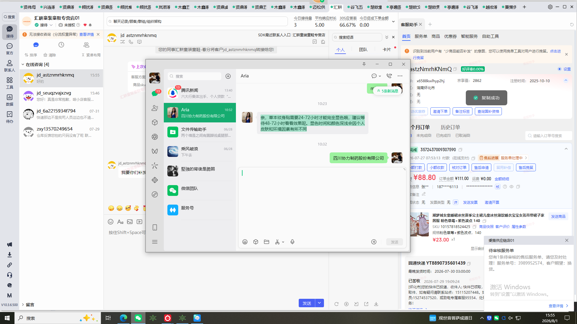
Task: Click the transfer conversation icon under customer name
Action: click(122, 42)
